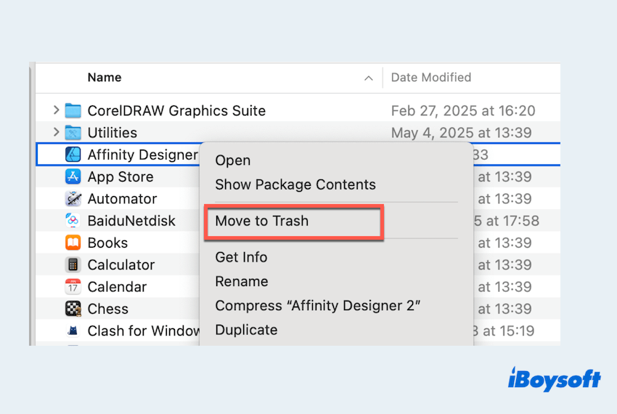Screen dimensions: 617x414
Task: Select Open in the context menu
Action: coord(232,161)
